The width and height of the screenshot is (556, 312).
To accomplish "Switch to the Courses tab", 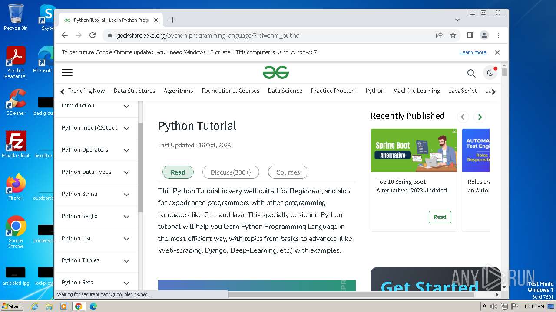I will pos(288,172).
